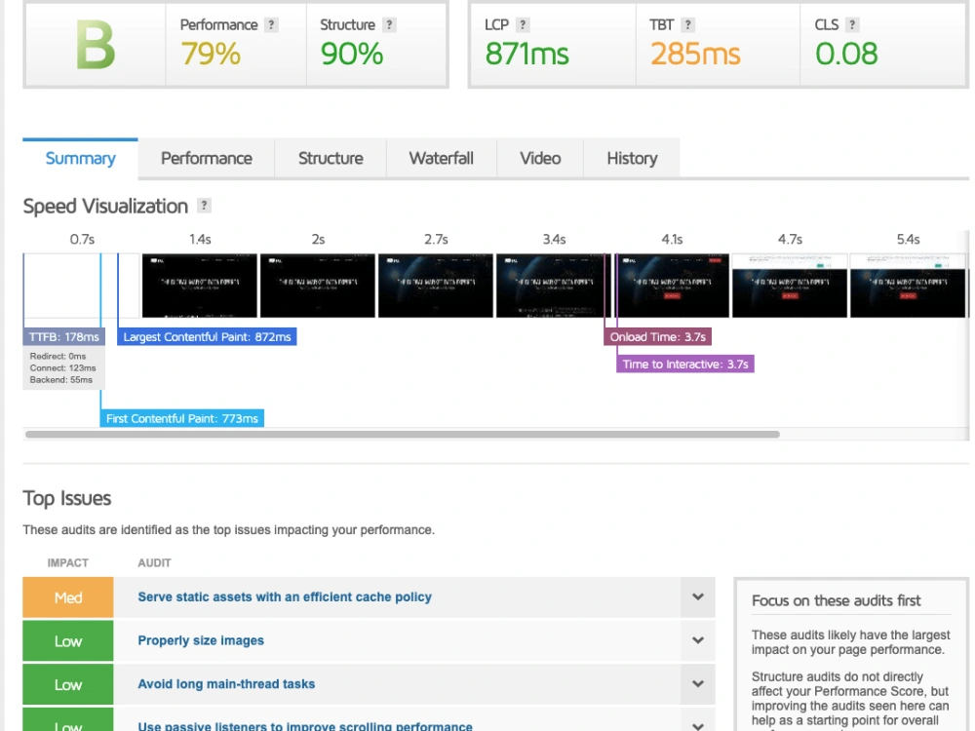
Task: Click the 4.7s filmstrip frame
Action: (x=790, y=286)
